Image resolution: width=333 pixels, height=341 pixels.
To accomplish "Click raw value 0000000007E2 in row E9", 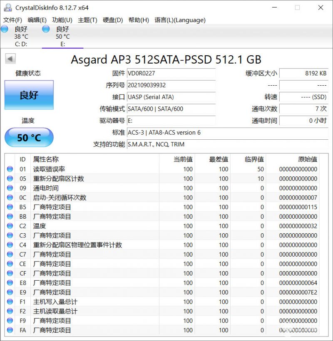I will click(x=298, y=292).
